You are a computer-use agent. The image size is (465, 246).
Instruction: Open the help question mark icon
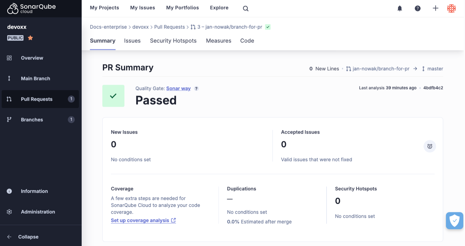418,9
